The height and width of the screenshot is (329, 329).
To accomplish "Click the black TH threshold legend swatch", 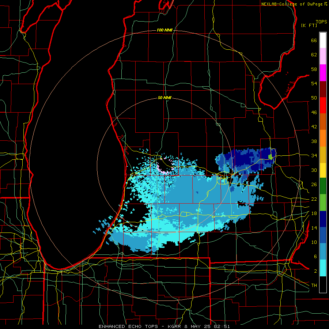I will pos(323,284).
